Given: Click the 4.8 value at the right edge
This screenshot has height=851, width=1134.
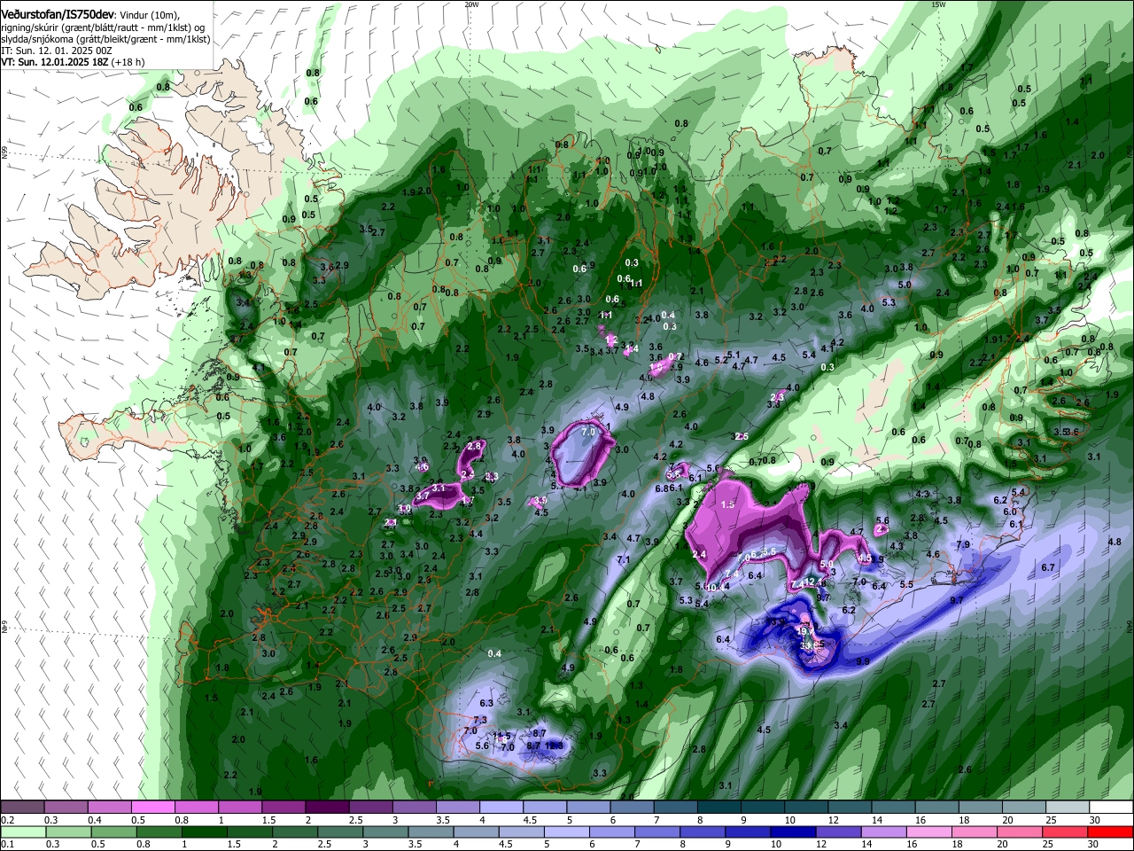Looking at the screenshot, I should tap(1116, 542).
